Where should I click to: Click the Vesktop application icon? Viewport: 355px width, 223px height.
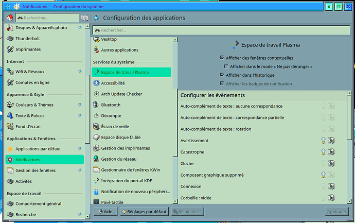click(96, 39)
